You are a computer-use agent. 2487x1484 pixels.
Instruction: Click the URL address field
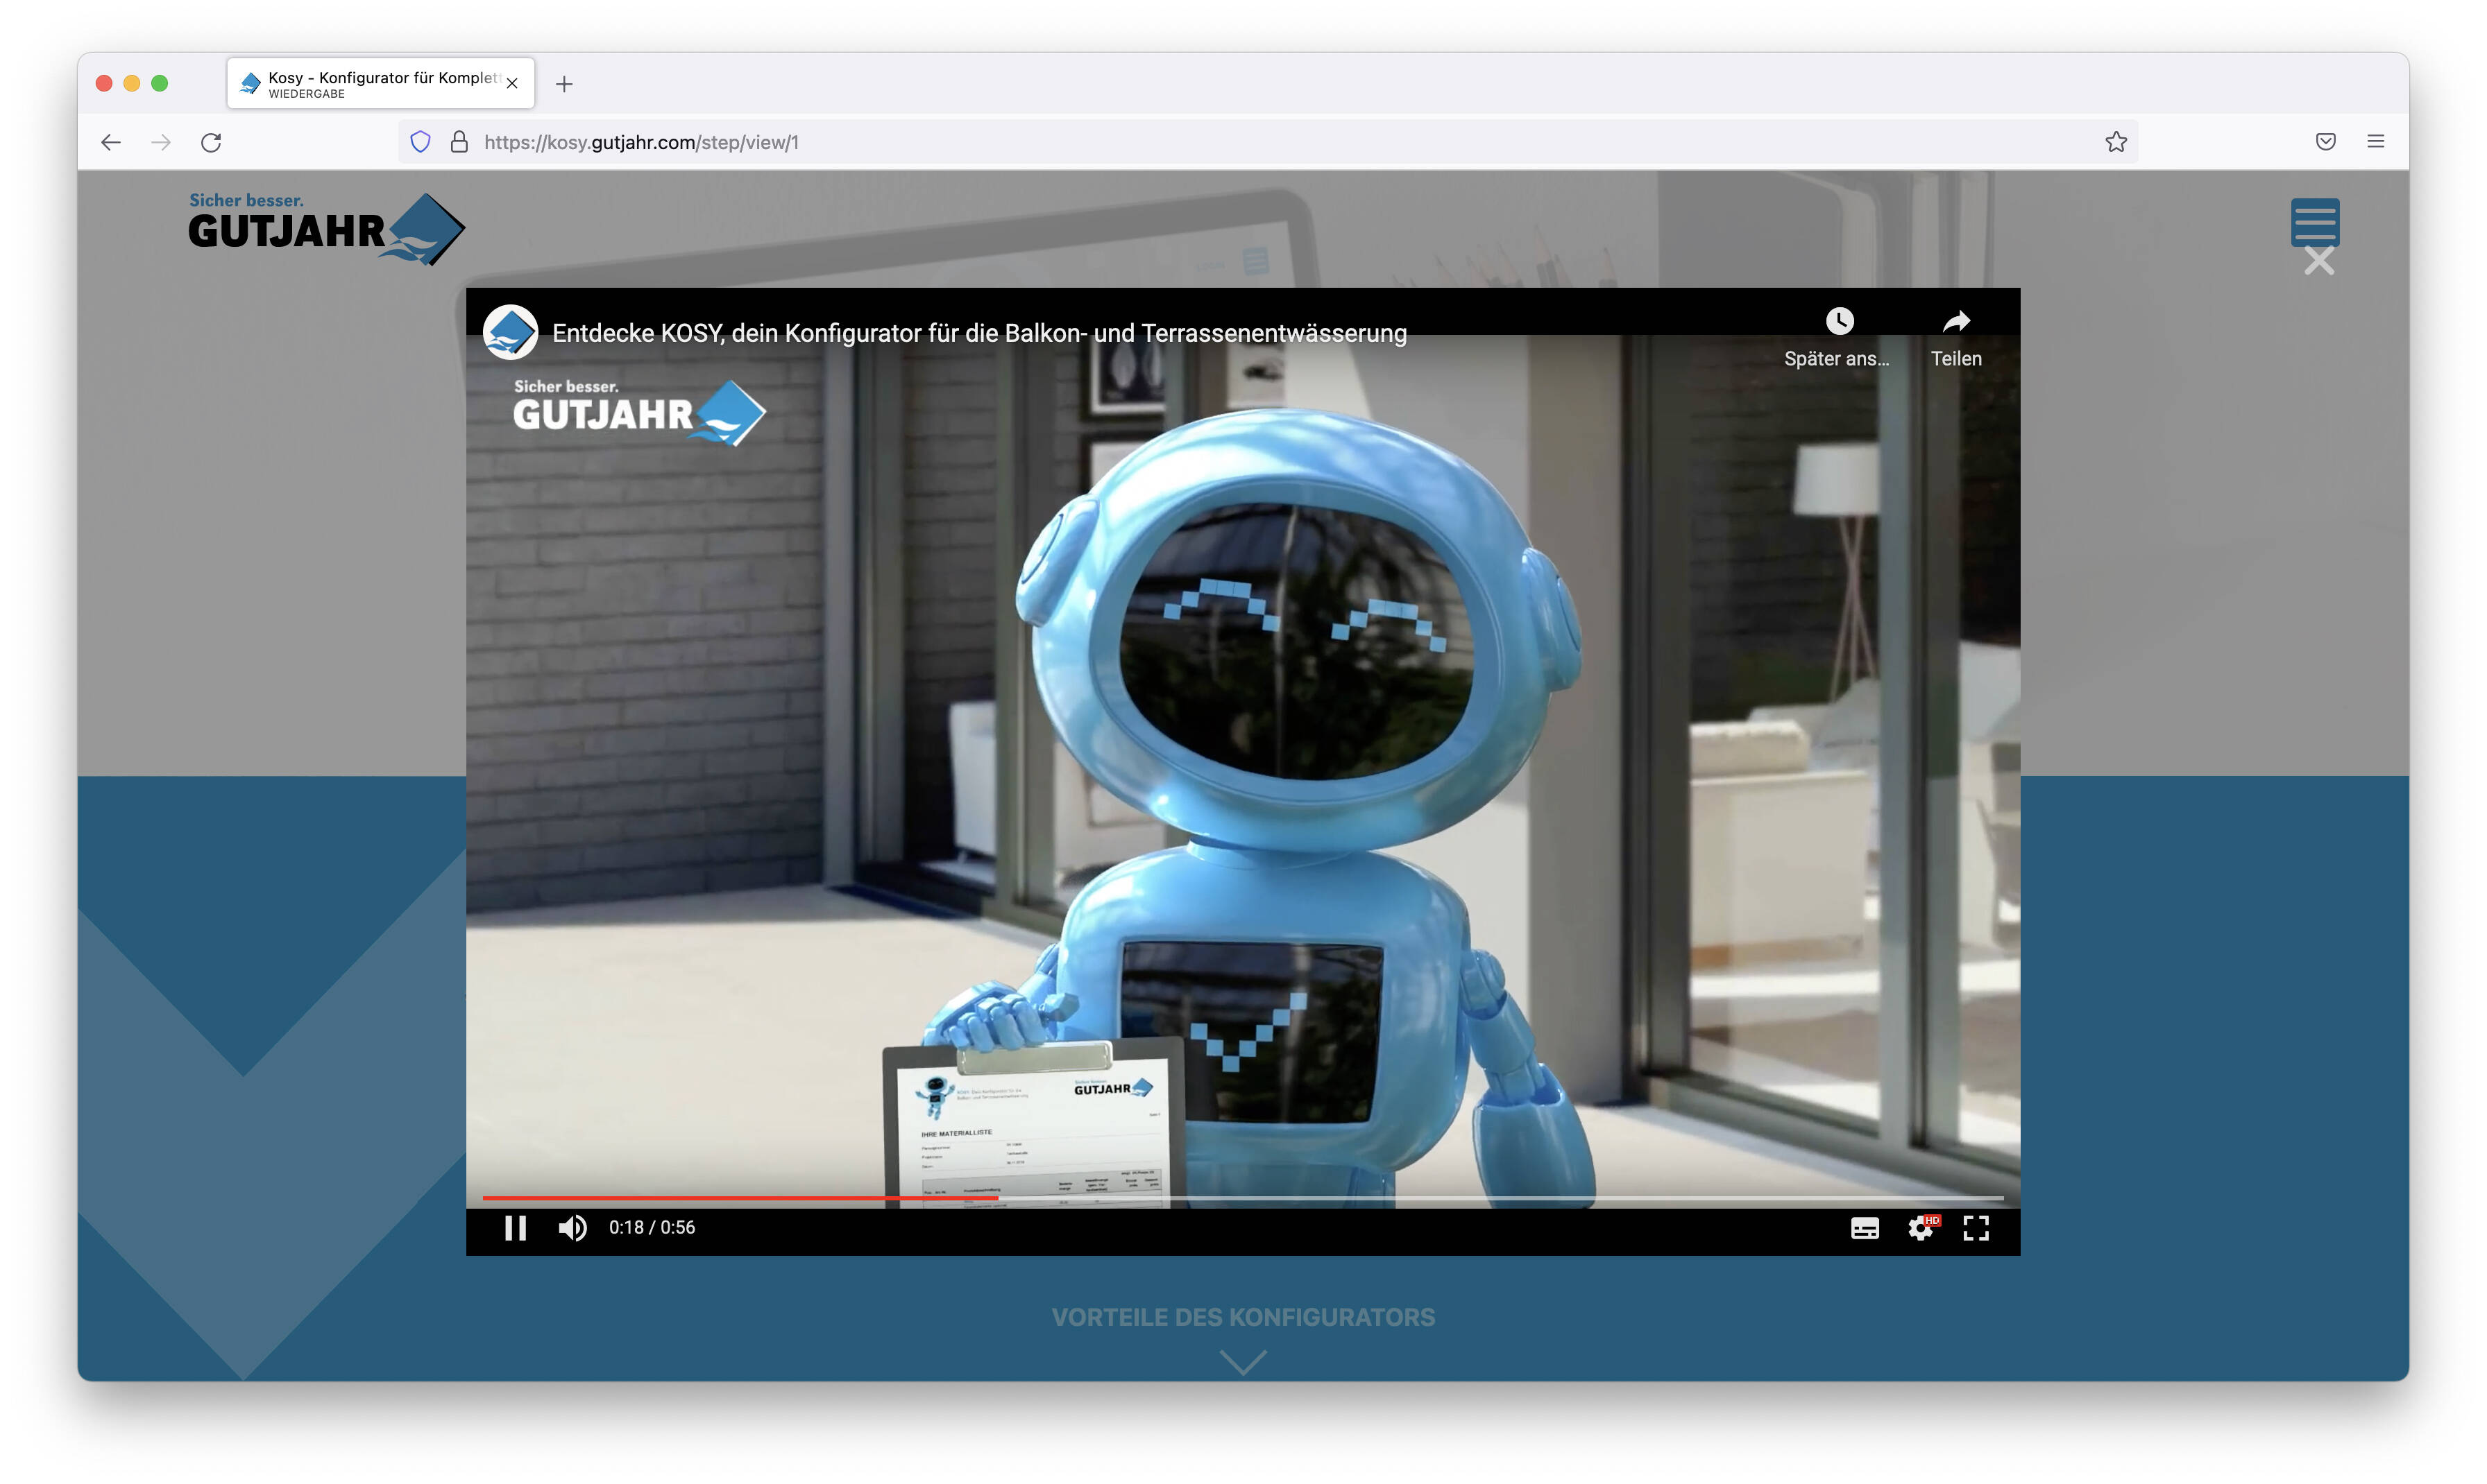click(1200, 142)
